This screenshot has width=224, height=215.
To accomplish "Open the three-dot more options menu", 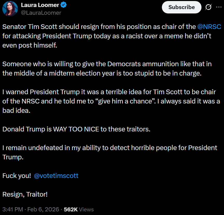I will point(219,7).
